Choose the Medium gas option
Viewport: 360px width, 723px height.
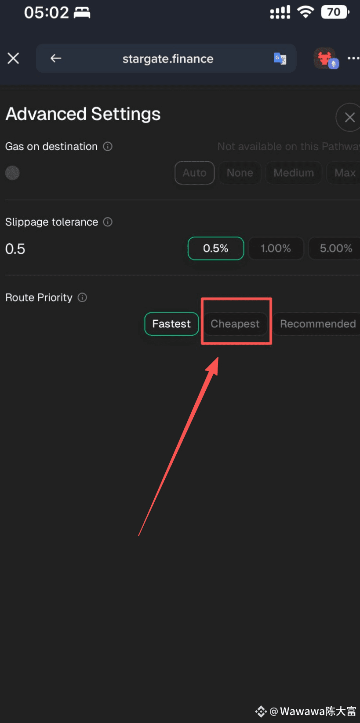294,173
